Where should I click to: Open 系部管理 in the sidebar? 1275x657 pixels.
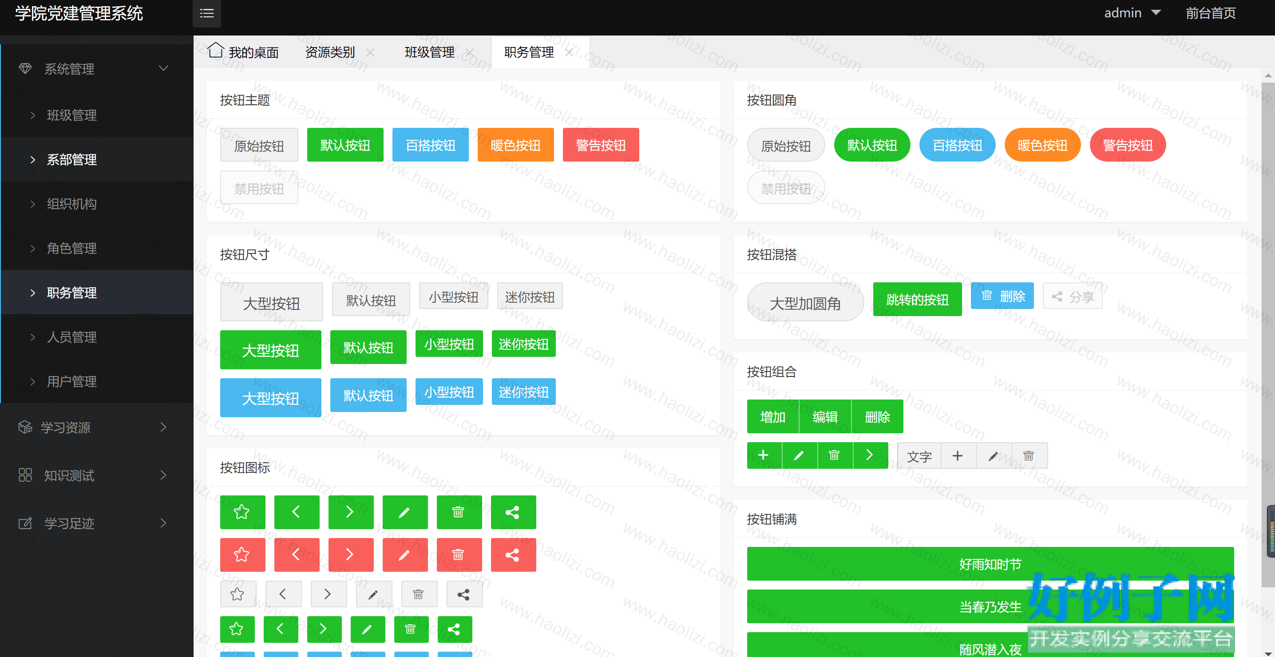(96, 159)
